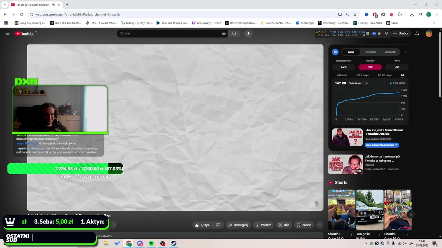Screen dimensions: 442x248
Task: Click the 10x Outlier badge
Action: point(370,67)
